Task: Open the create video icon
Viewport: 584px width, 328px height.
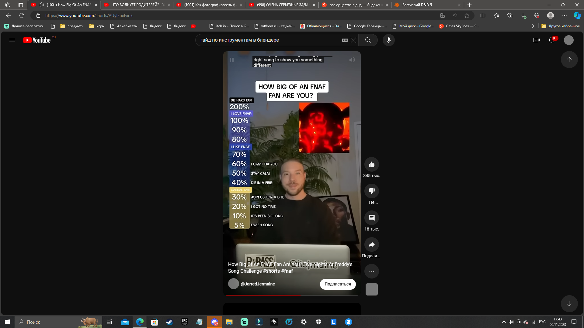Action: point(536,40)
